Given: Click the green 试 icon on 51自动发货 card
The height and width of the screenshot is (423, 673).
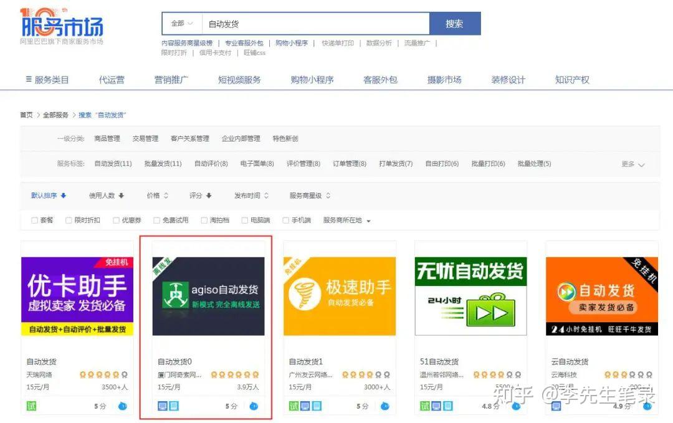Looking at the screenshot, I should point(425,406).
